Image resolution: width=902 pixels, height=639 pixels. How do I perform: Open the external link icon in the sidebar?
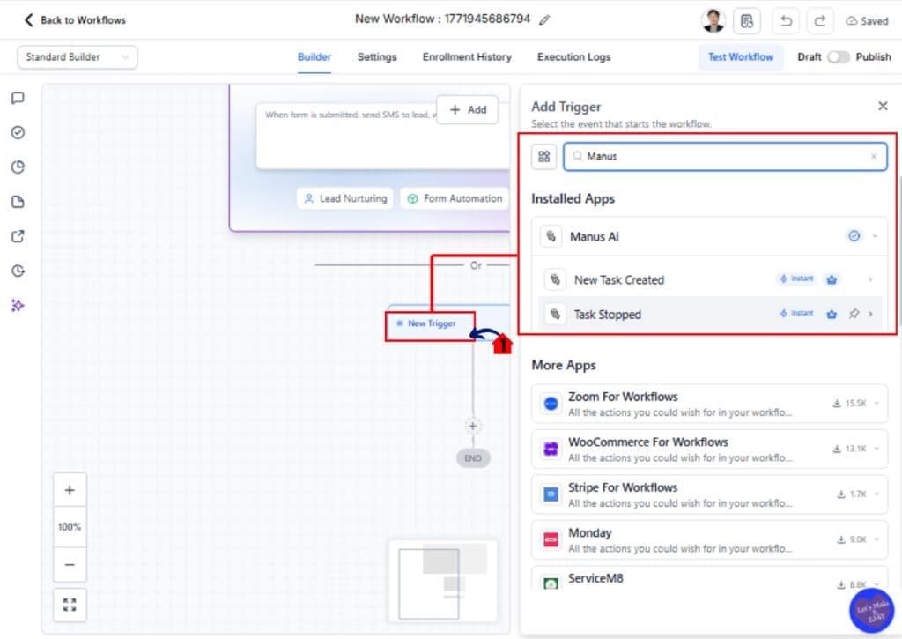(x=18, y=236)
